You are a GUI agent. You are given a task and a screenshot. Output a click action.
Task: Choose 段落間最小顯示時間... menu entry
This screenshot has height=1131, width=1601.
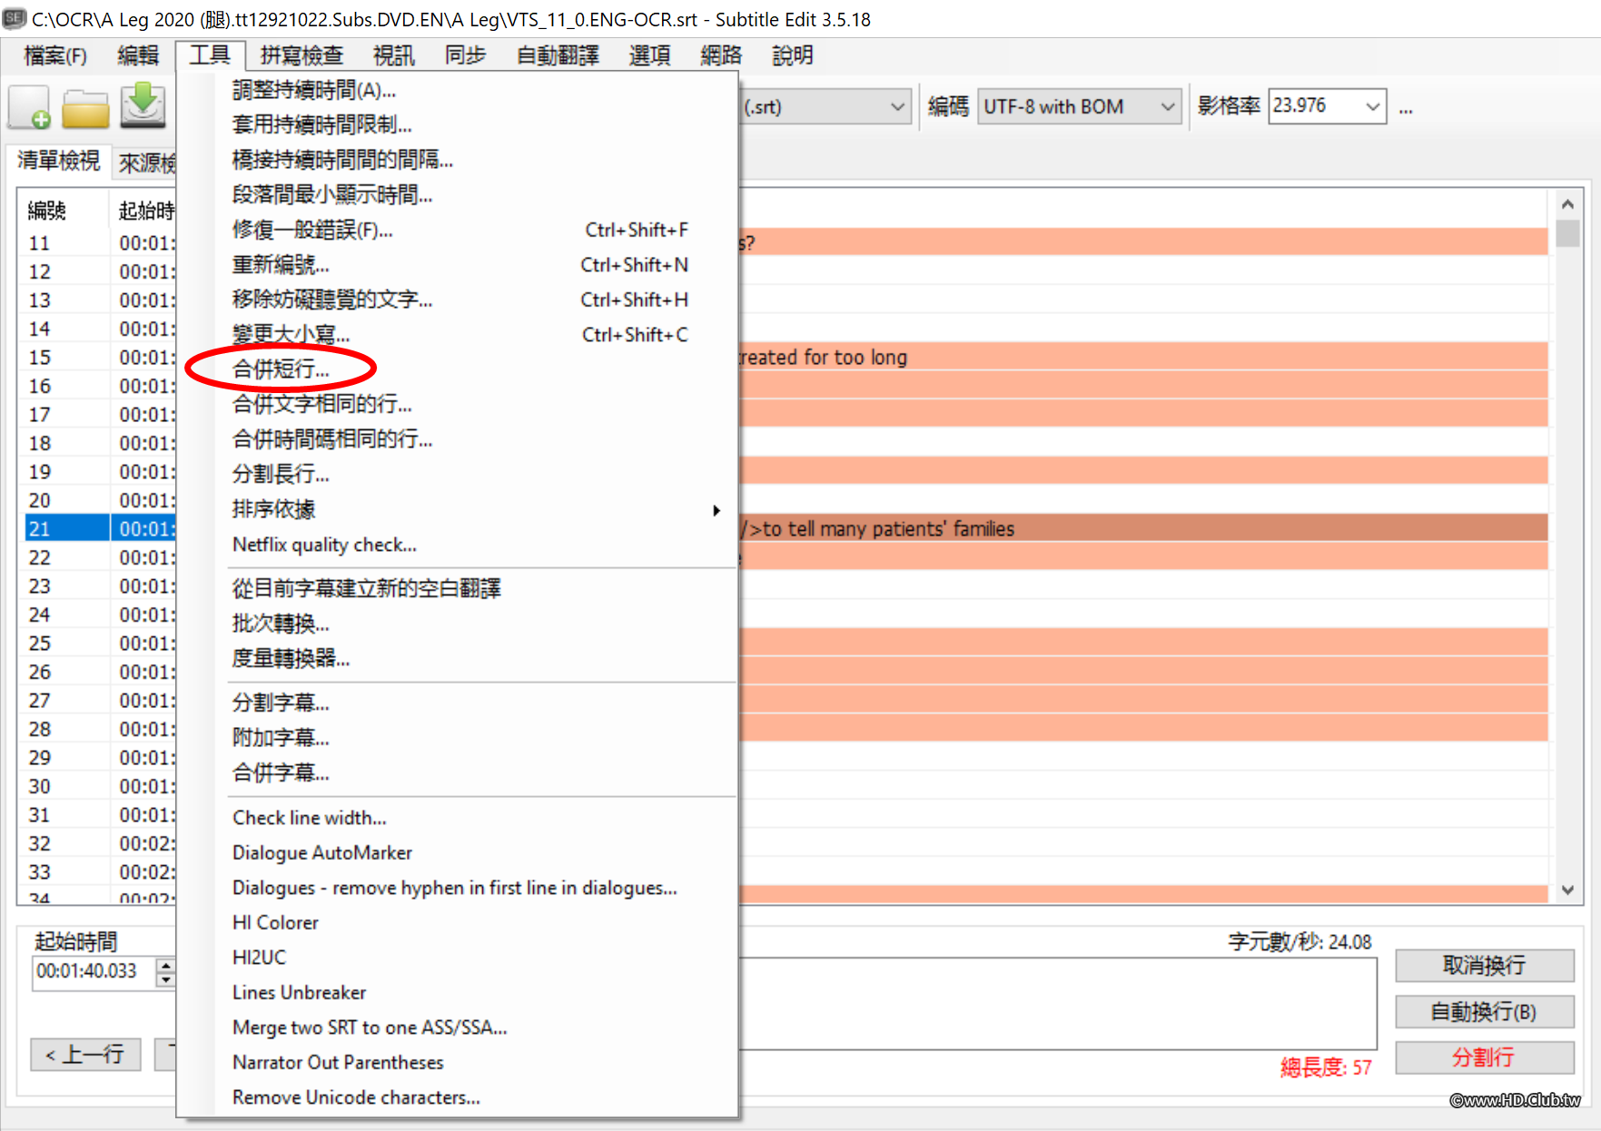click(x=459, y=194)
